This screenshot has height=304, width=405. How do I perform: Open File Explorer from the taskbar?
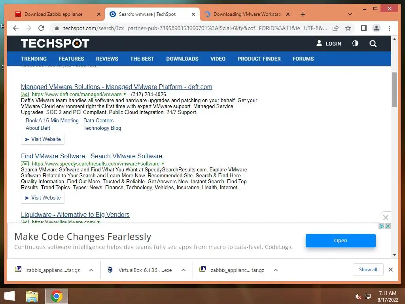32,296
